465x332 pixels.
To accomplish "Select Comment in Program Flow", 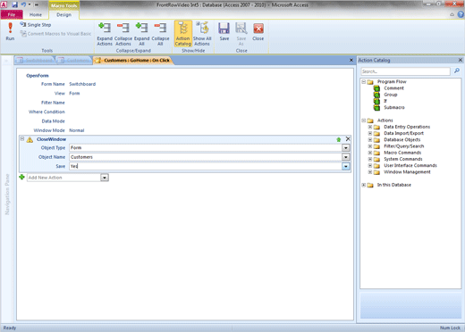I will click(393, 88).
